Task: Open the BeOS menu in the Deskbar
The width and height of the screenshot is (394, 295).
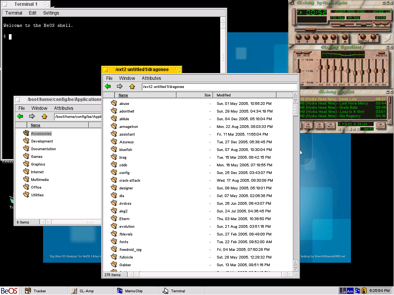Action: (x=9, y=291)
